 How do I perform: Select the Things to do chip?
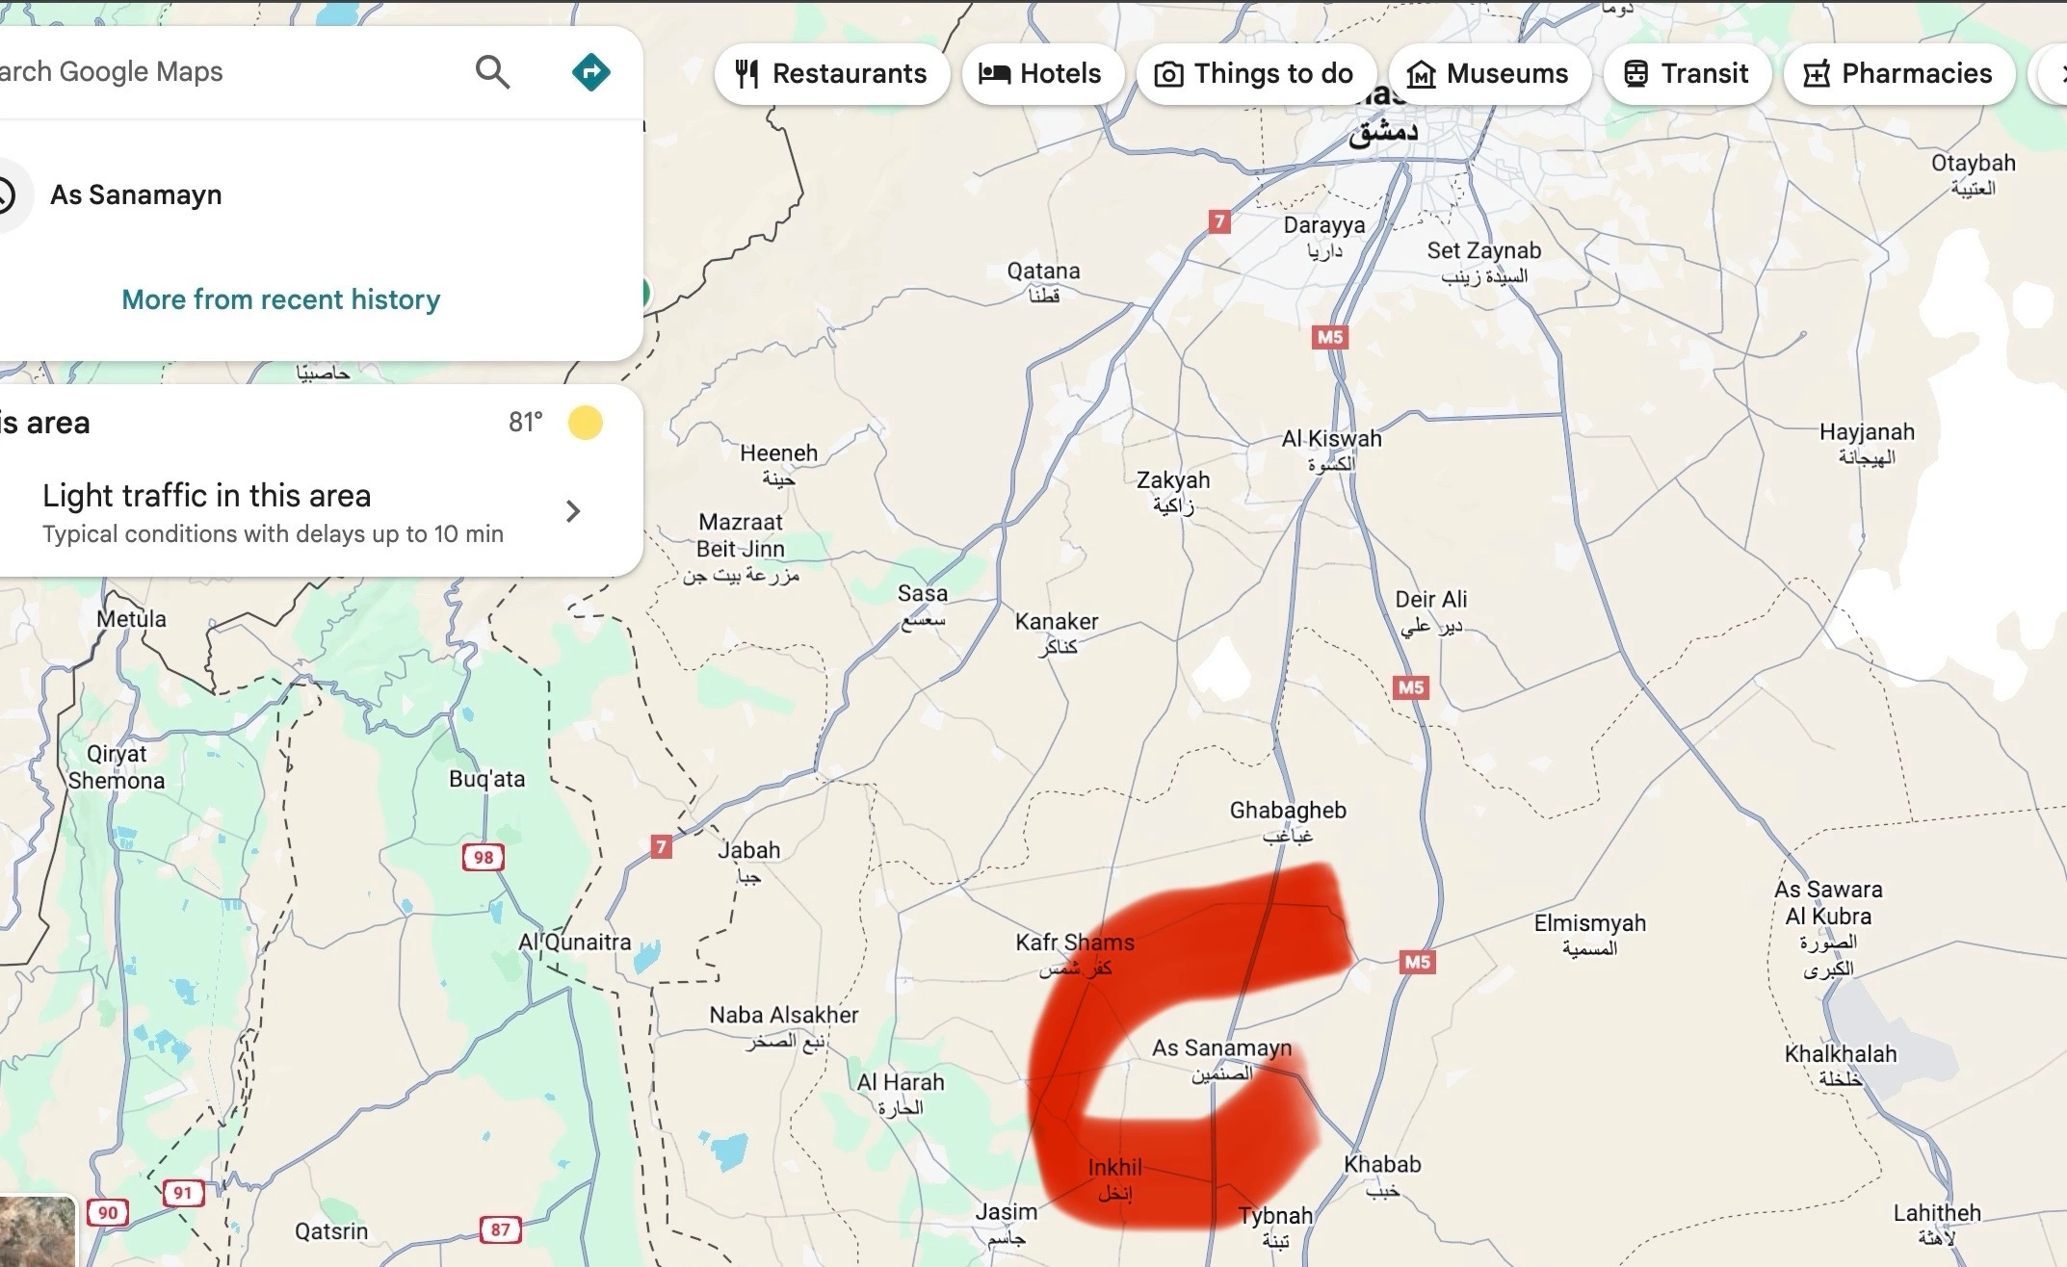(x=1255, y=74)
